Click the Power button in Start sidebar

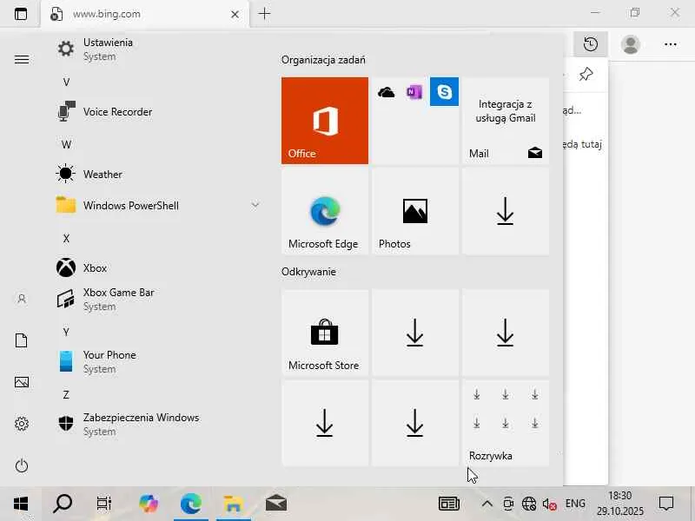pyautogui.click(x=21, y=465)
